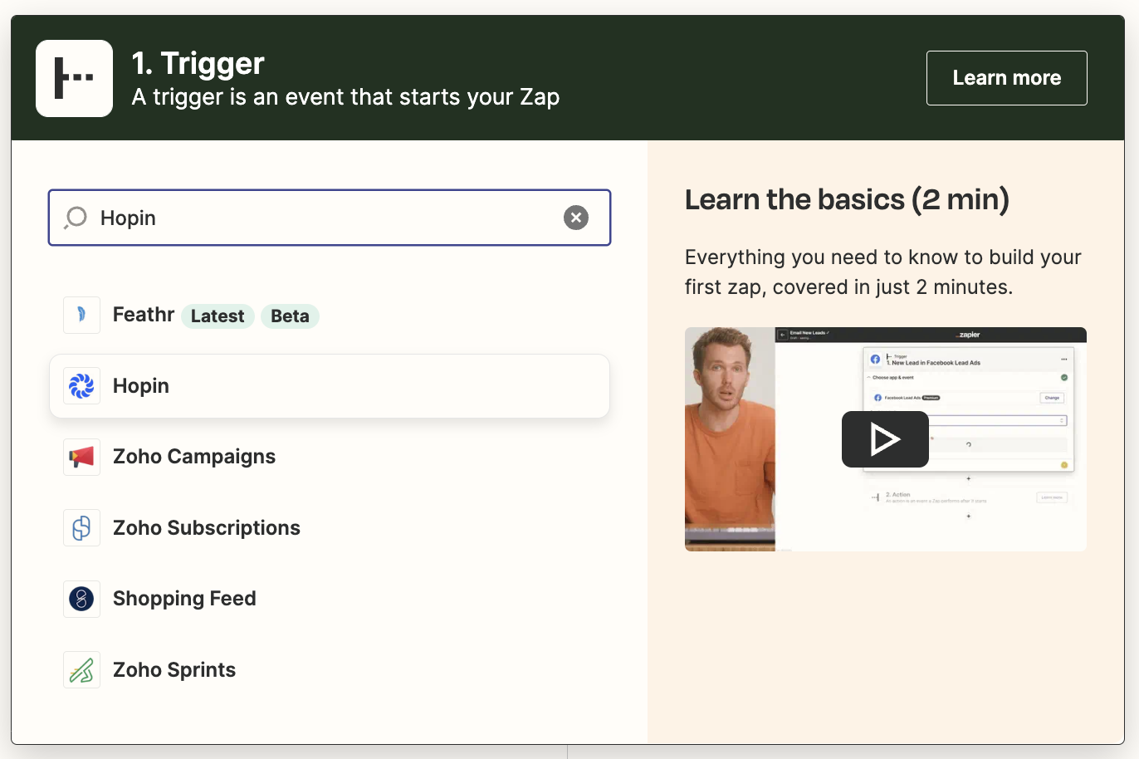Select Zoho Campaigns from the list
The width and height of the screenshot is (1139, 759).
coord(330,457)
